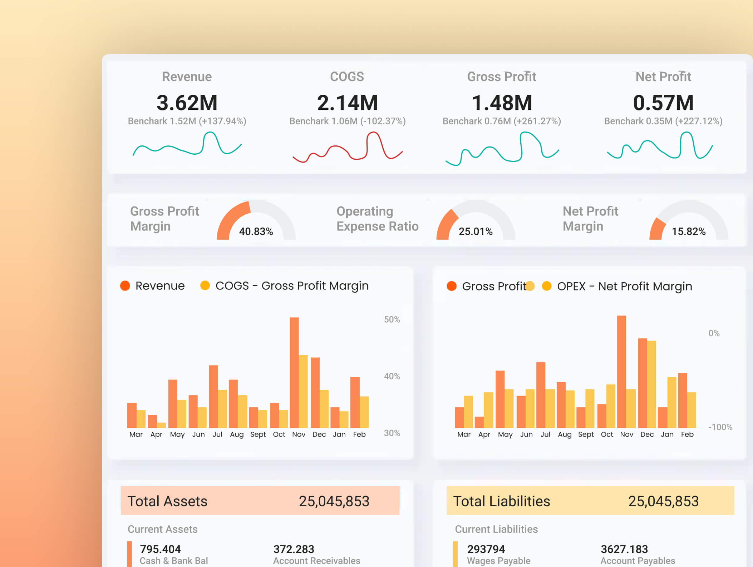Click the Gross Profit card title

click(x=502, y=76)
